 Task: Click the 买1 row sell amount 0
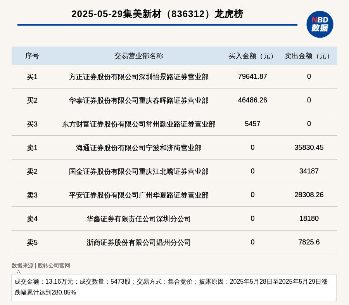pyautogui.click(x=309, y=76)
